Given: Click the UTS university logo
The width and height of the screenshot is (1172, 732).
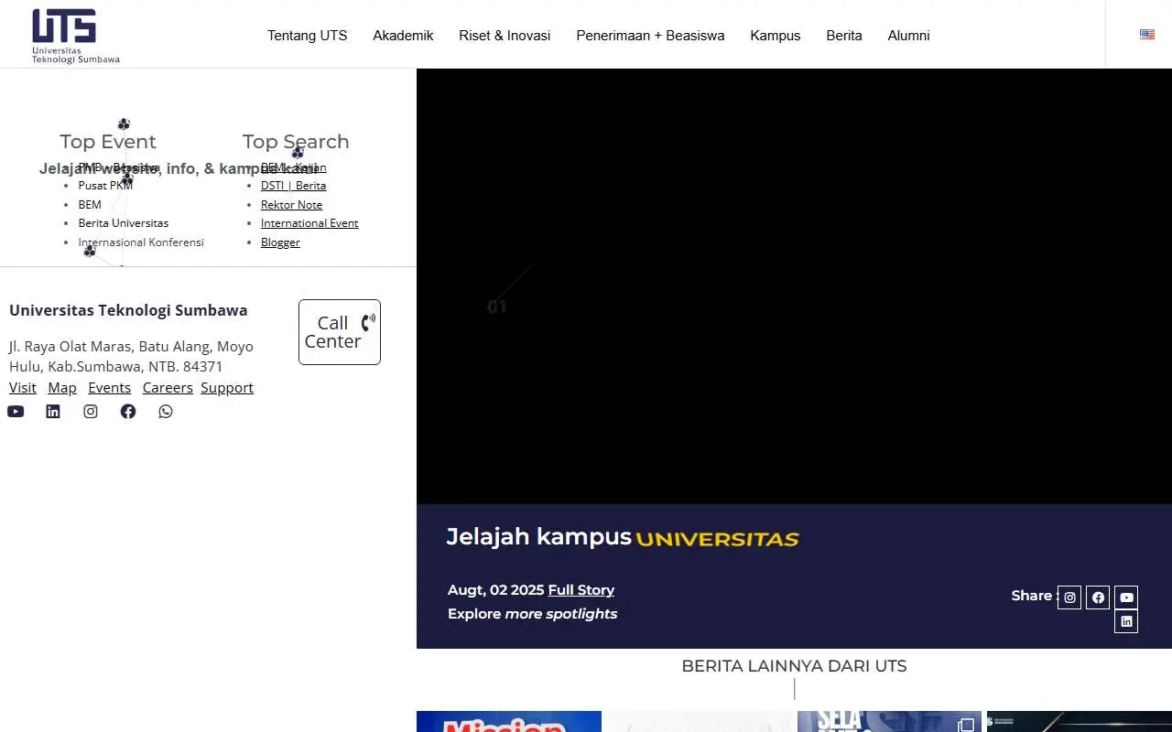Looking at the screenshot, I should pyautogui.click(x=76, y=36).
